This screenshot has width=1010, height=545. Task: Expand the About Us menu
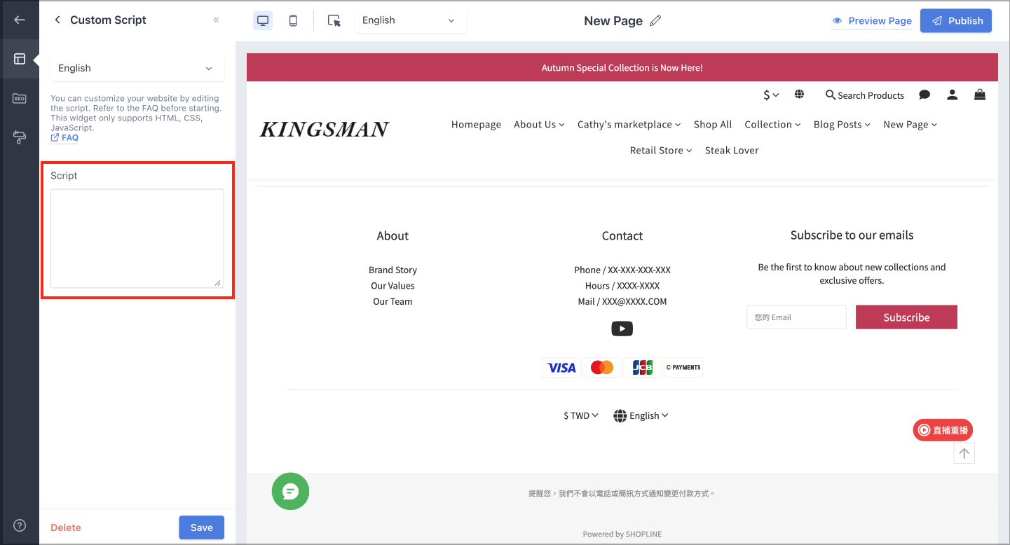[539, 125]
